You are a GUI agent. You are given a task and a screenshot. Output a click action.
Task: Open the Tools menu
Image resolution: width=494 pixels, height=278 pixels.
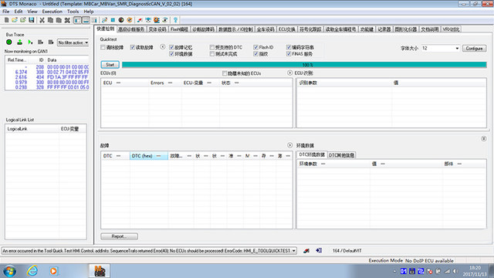click(73, 12)
